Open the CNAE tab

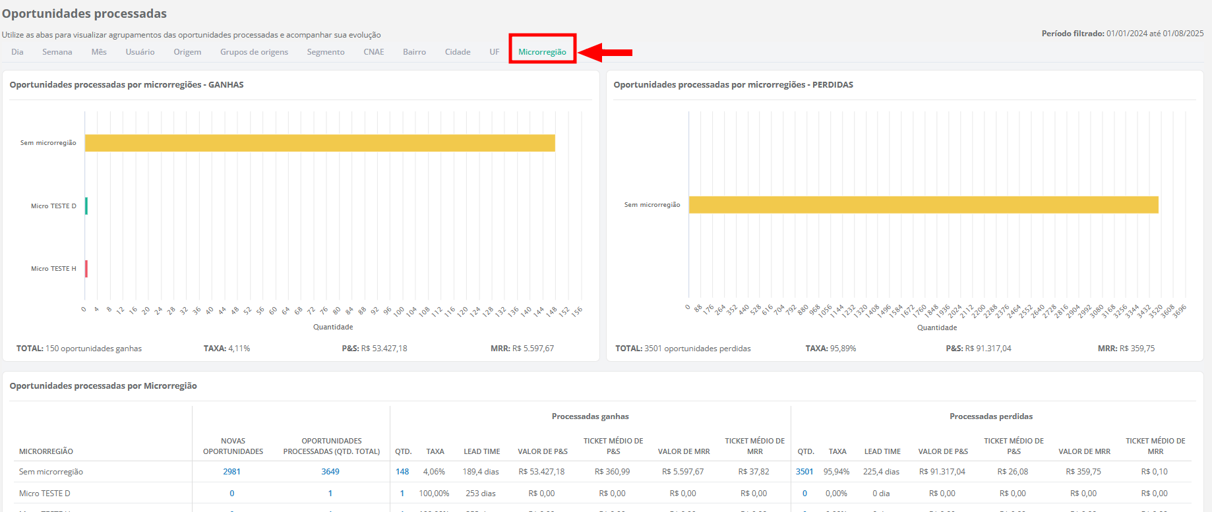click(374, 52)
